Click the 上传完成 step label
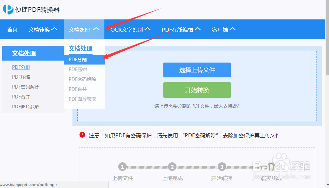This screenshot has width=329, height=188. (172, 178)
